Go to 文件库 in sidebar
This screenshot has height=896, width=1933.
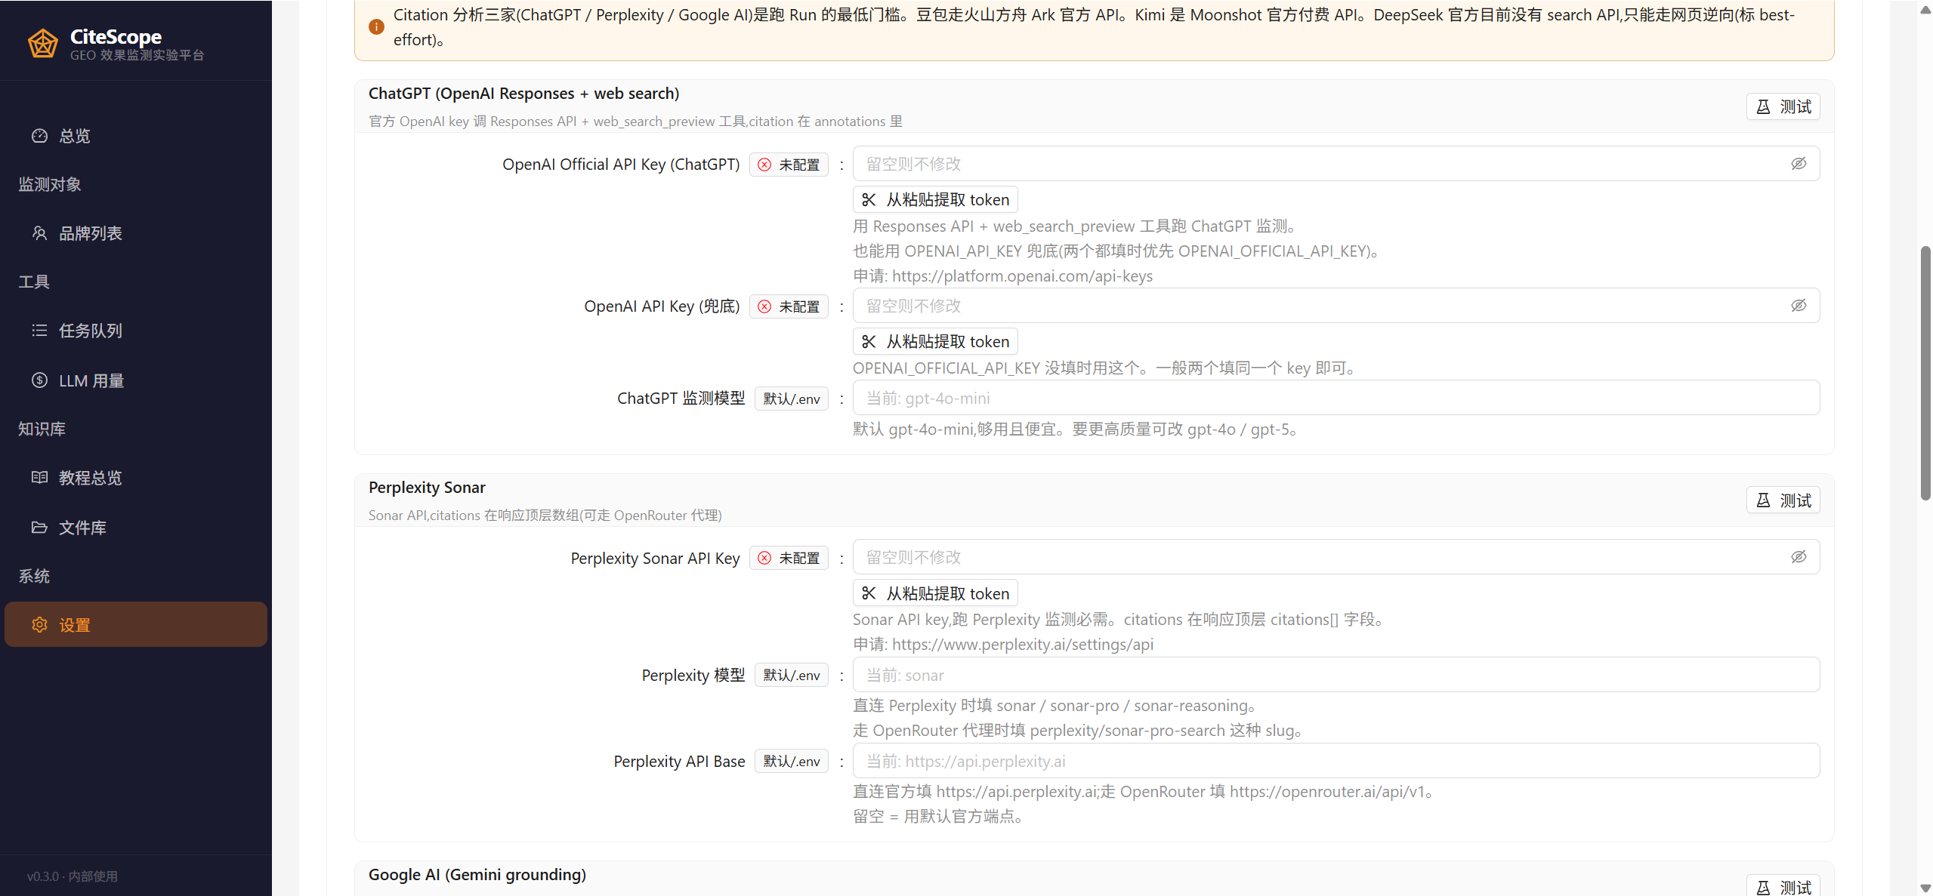[136, 528]
